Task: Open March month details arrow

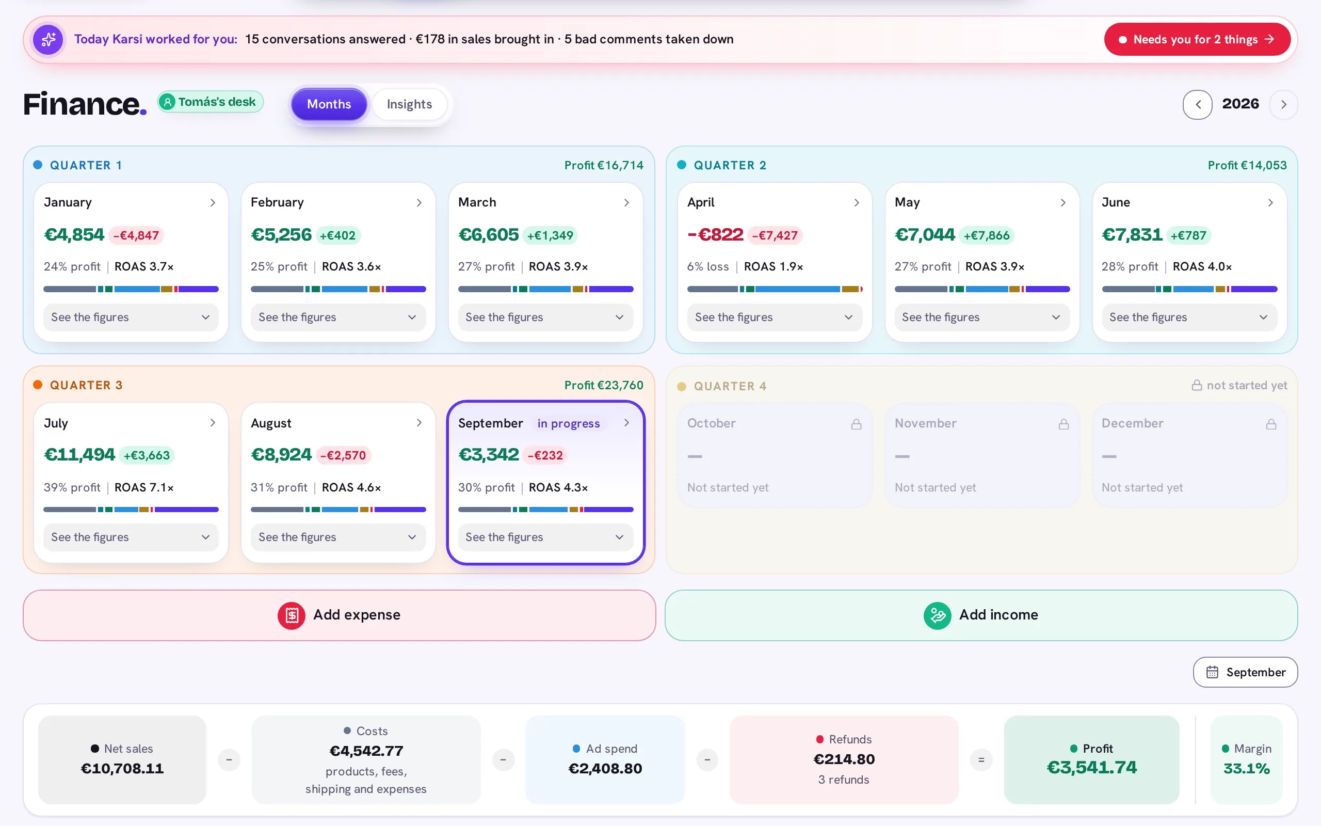Action: [x=626, y=203]
